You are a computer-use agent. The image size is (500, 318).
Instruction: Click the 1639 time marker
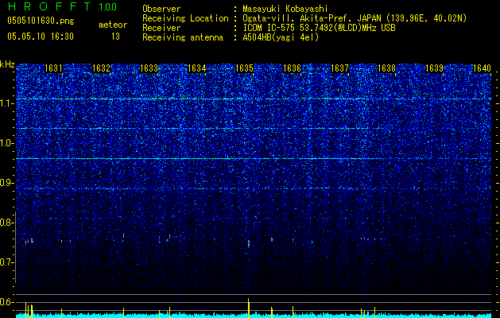[x=434, y=68]
